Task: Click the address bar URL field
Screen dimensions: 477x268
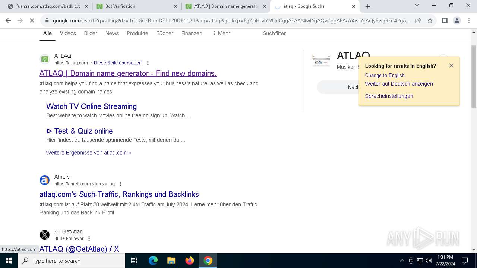Action: coord(231,21)
